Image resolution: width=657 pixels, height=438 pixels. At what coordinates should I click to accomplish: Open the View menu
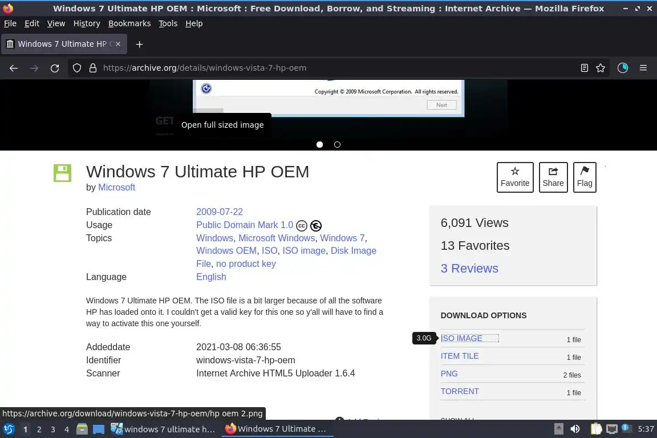click(x=56, y=23)
